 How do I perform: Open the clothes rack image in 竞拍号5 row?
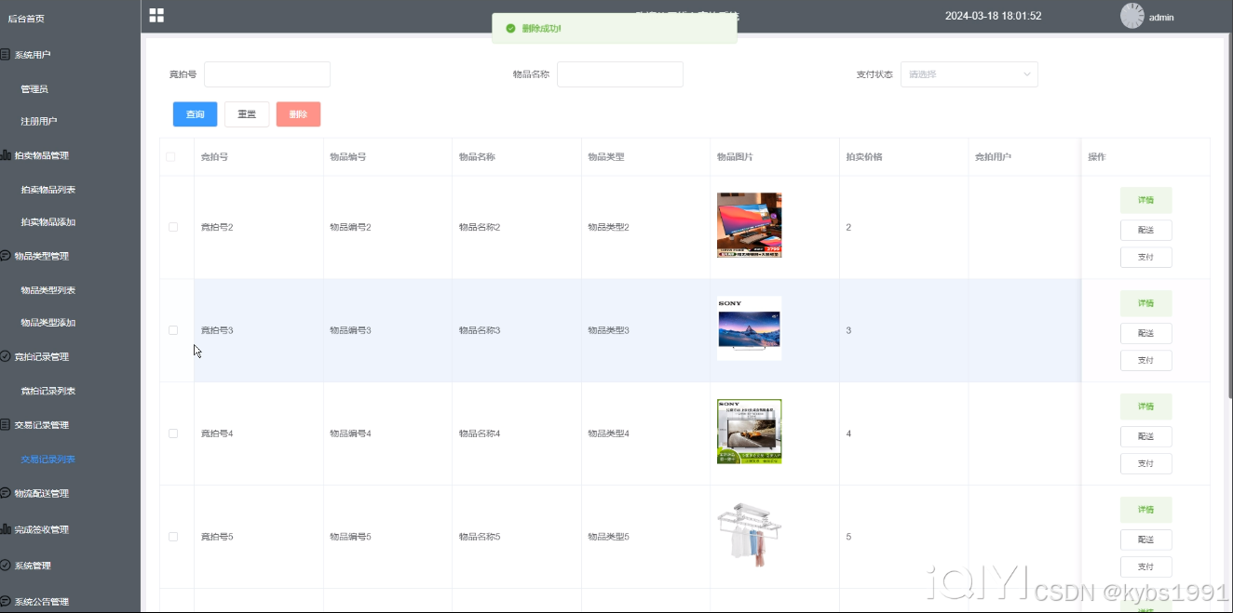(x=750, y=535)
